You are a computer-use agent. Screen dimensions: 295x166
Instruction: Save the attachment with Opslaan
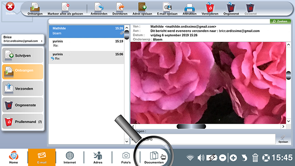coord(283,139)
